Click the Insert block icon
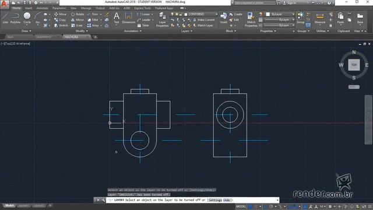Image resolution: width=373 pixels, height=210 pixels. point(223,18)
